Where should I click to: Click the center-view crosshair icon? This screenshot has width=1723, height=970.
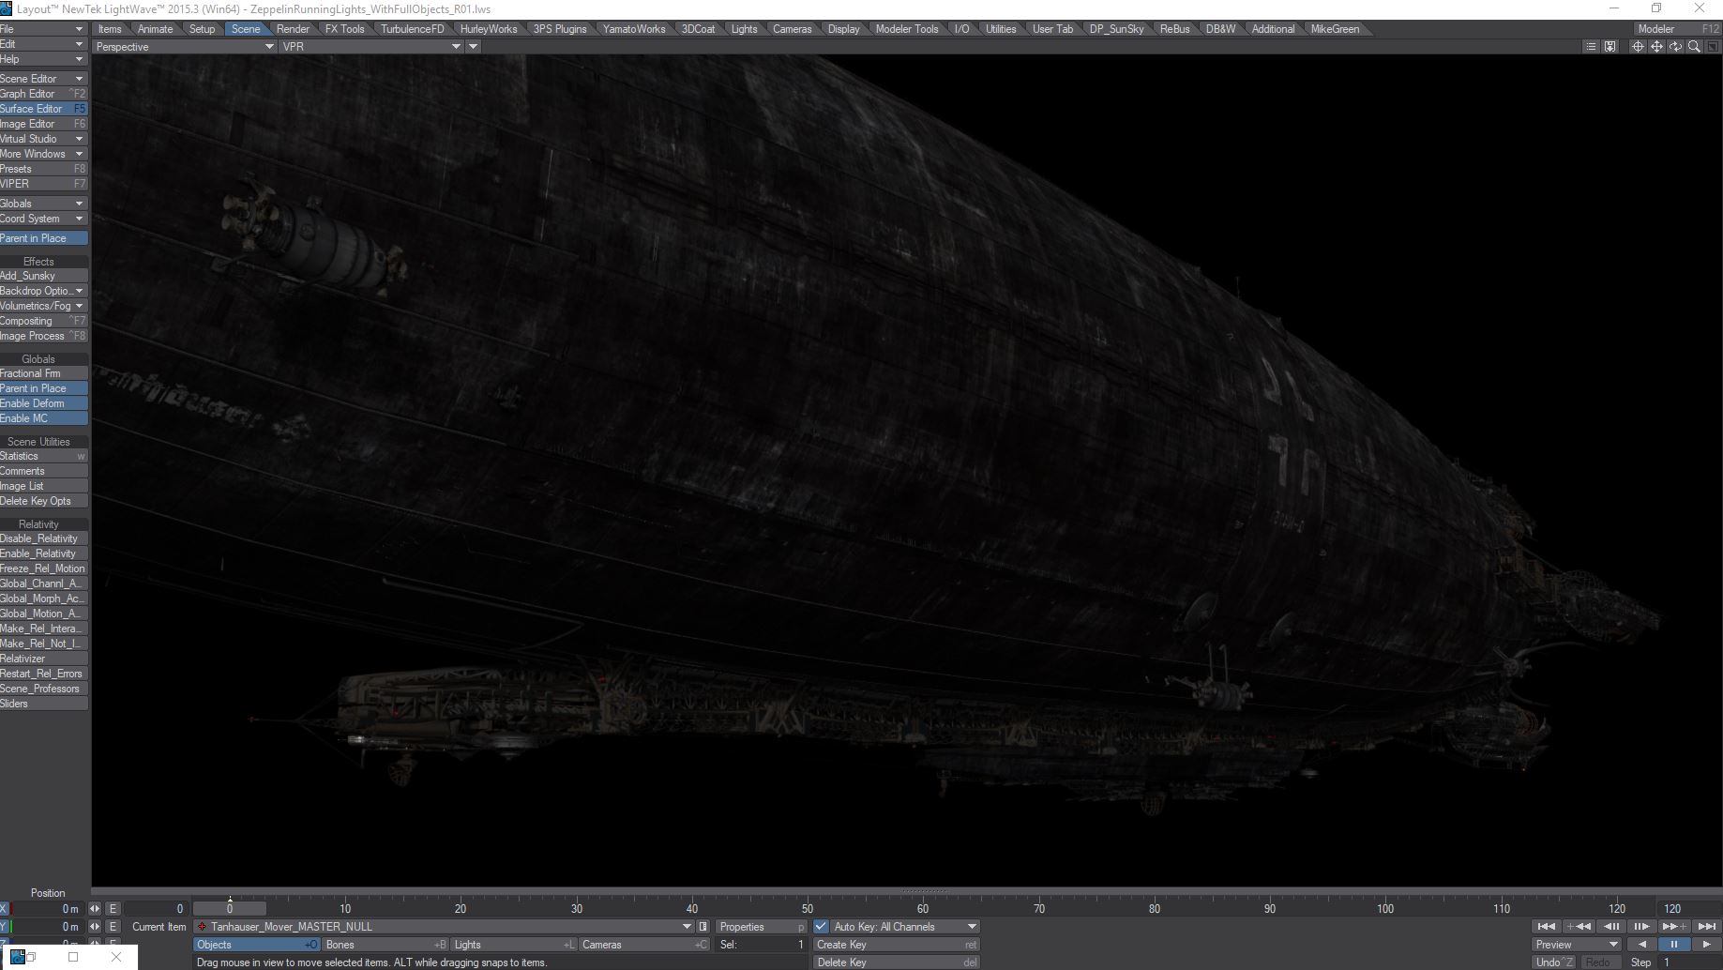click(1638, 47)
